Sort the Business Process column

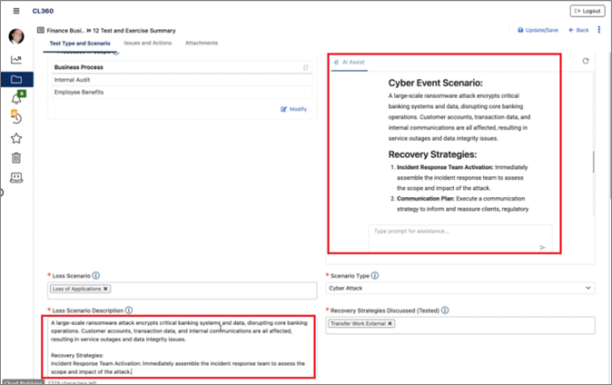305,67
